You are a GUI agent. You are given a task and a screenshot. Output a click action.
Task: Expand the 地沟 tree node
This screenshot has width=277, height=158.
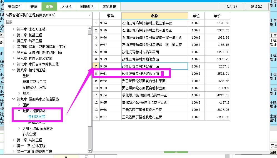(x=19, y=93)
